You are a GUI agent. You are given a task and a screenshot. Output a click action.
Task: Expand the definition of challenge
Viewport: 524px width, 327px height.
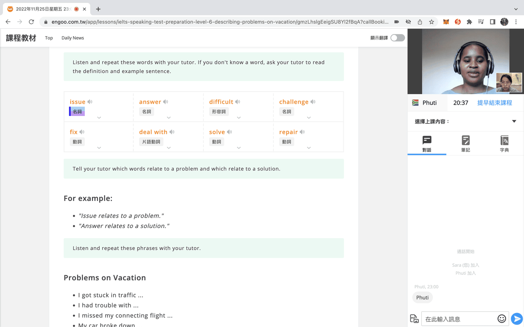[x=309, y=118]
